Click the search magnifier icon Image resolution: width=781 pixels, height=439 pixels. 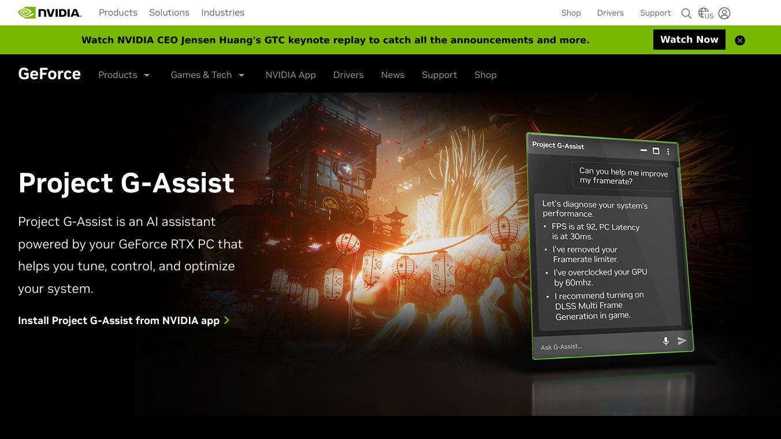pyautogui.click(x=686, y=13)
